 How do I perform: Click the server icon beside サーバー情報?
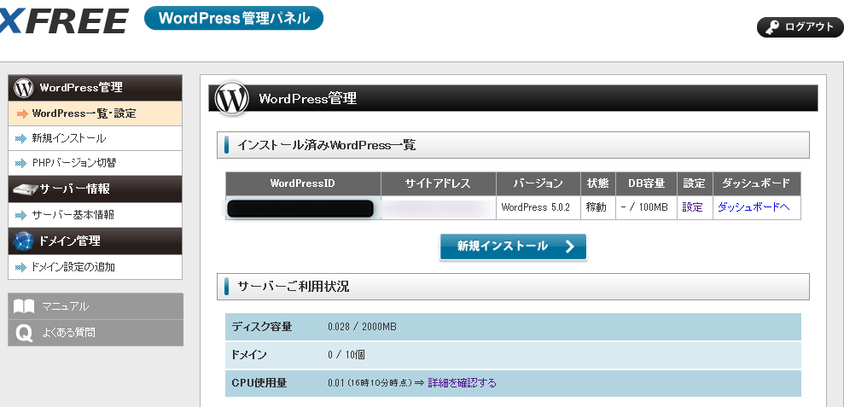pos(24,189)
